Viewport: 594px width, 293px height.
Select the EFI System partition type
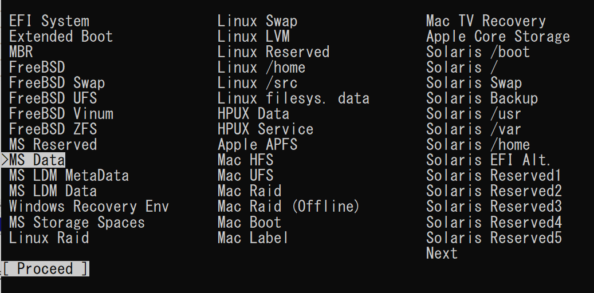point(49,22)
